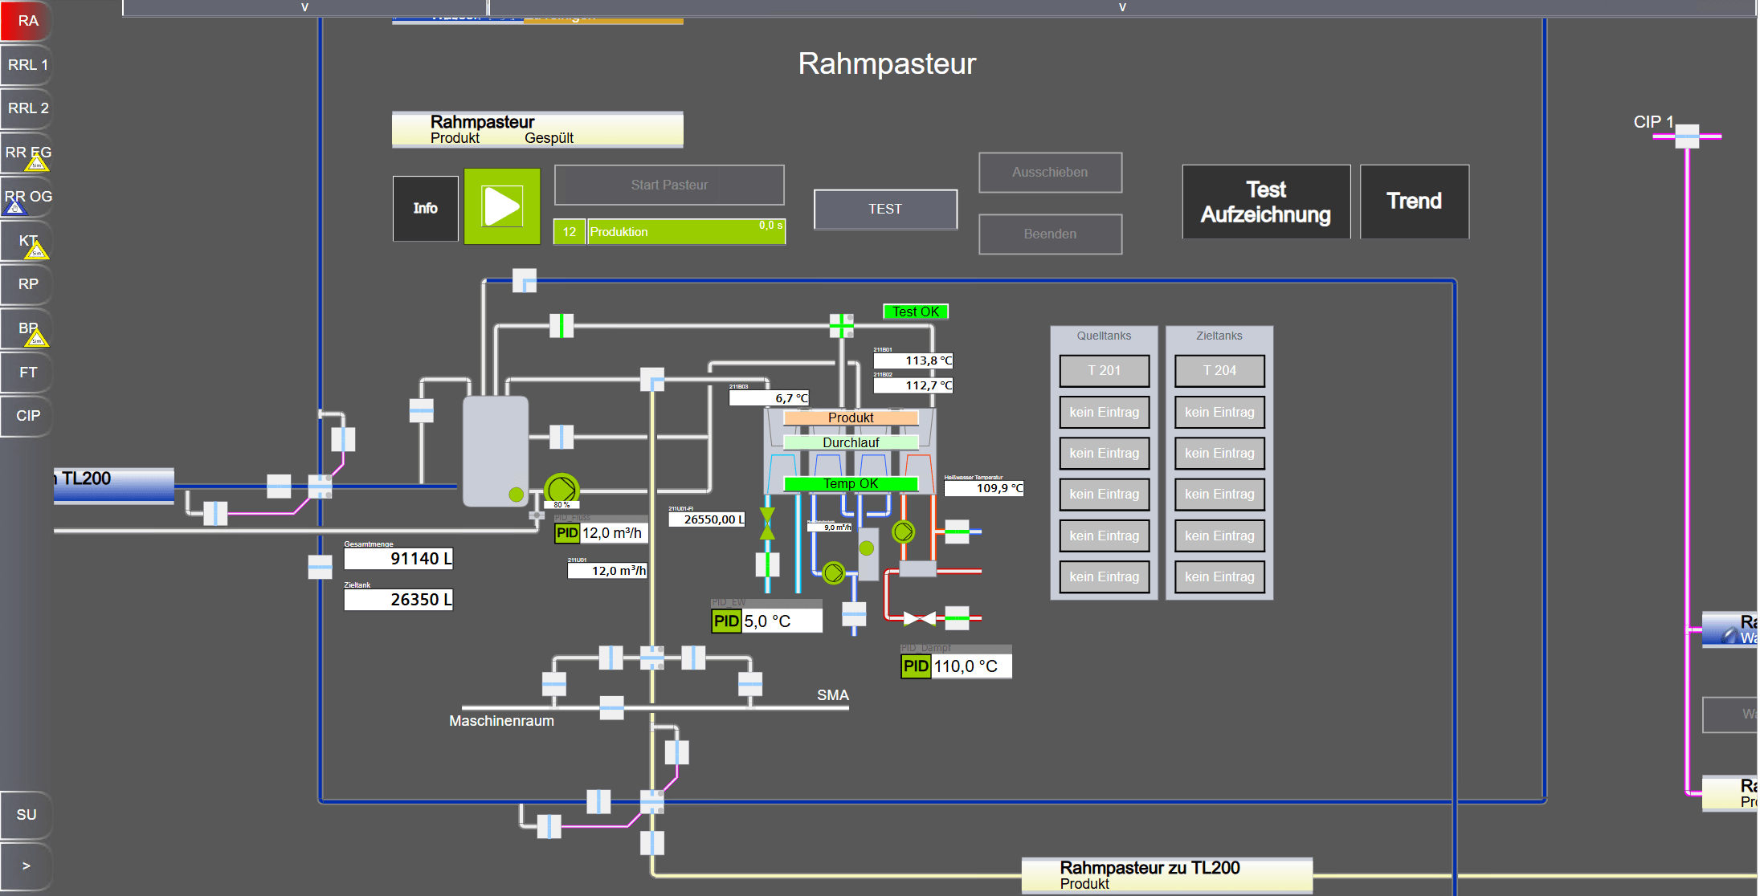Screen dimensions: 1760x896
Task: Click the TEST button
Action: 885,209
